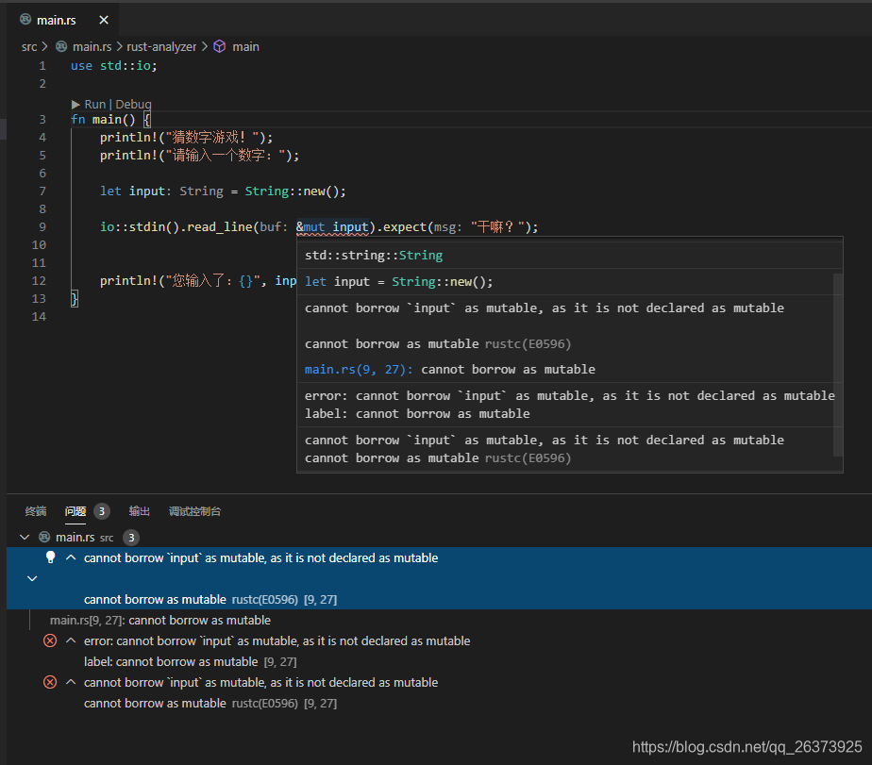Switch to the 问题 problems tab
The height and width of the screenshot is (765, 872).
(75, 511)
